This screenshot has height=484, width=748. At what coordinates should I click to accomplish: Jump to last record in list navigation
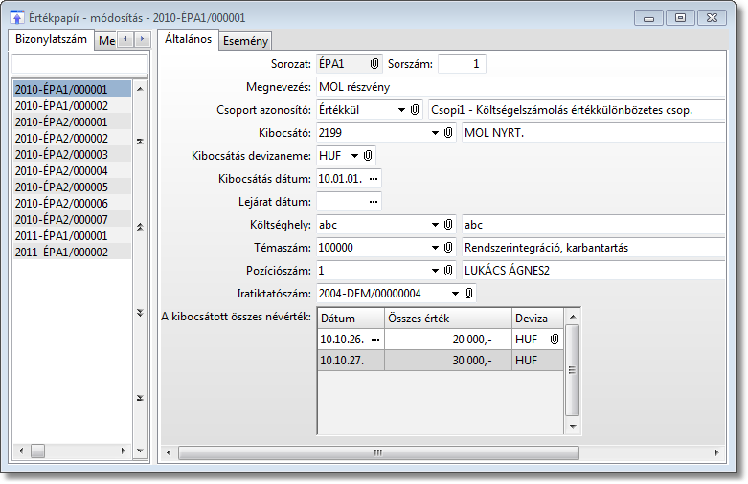click(140, 398)
